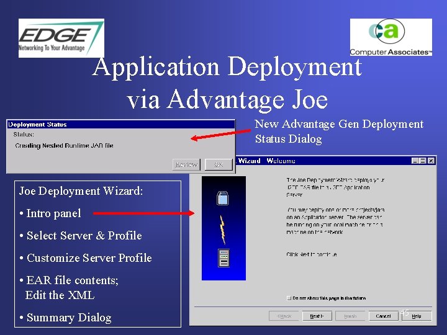Screen dimensions: 447x335
Task: Maximize the Wizard Welcome window
Action: [x=423, y=161]
